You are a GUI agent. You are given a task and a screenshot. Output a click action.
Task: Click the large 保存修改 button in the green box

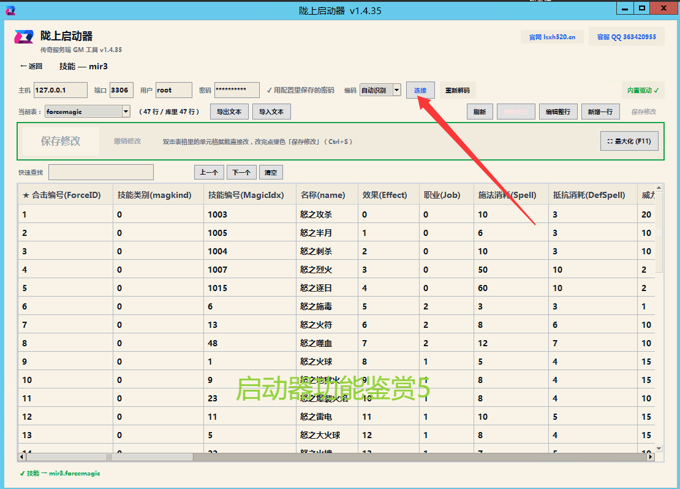coord(61,141)
